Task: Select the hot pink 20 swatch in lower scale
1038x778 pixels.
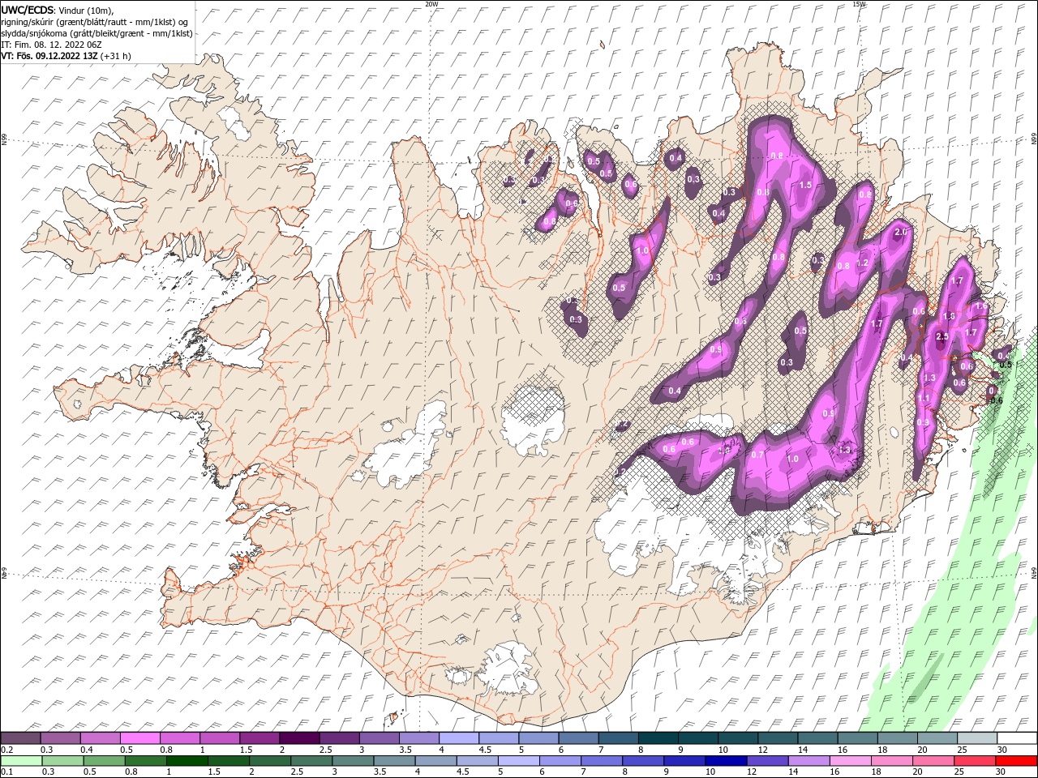Action: [x=933, y=761]
